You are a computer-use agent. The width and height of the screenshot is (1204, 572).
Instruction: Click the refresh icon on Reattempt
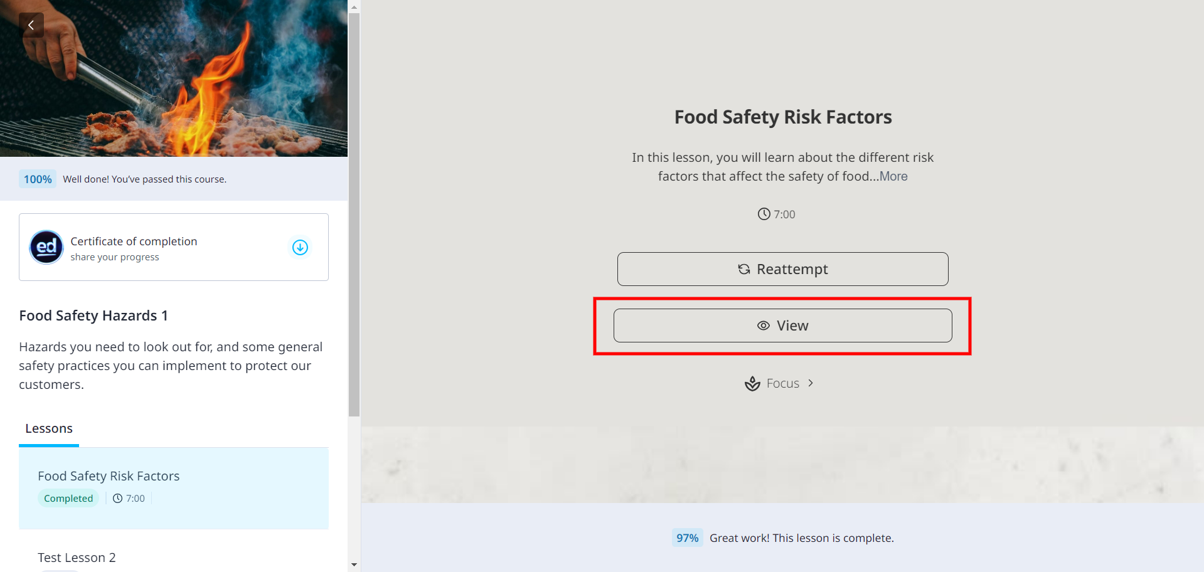[x=744, y=269]
